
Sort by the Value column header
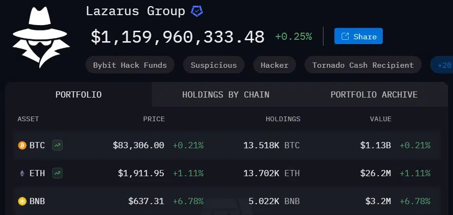(x=381, y=119)
